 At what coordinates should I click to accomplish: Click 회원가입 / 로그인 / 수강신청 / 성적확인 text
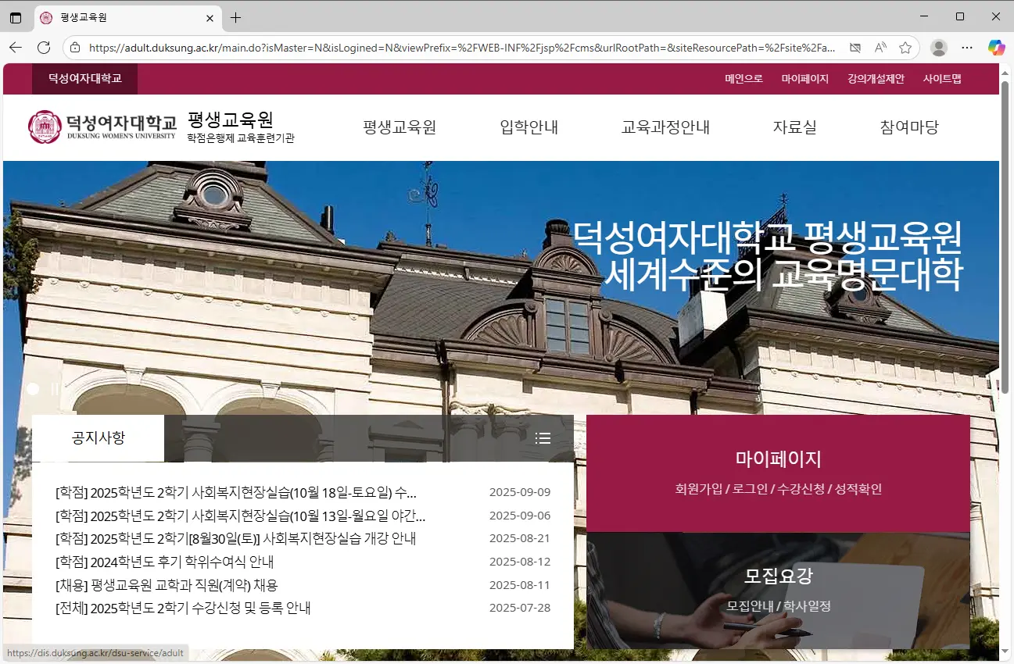[778, 489]
